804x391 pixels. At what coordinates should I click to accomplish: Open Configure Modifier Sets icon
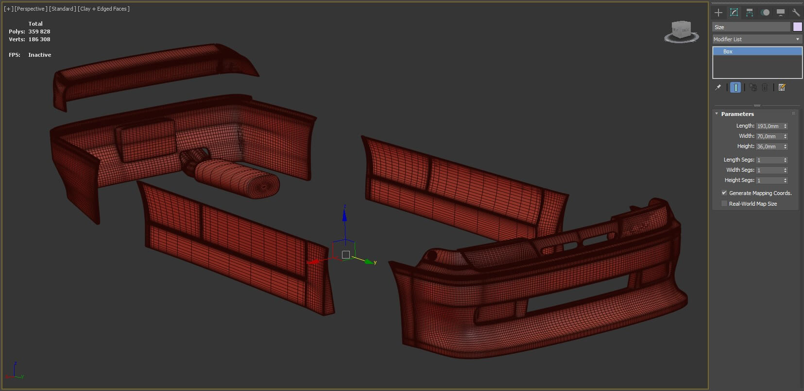[x=782, y=87]
